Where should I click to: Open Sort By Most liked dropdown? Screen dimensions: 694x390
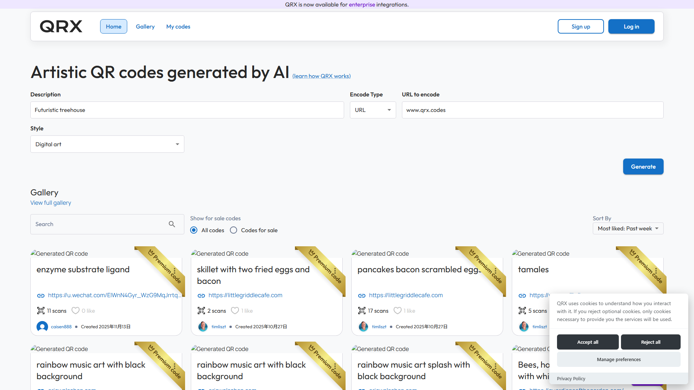pos(628,229)
